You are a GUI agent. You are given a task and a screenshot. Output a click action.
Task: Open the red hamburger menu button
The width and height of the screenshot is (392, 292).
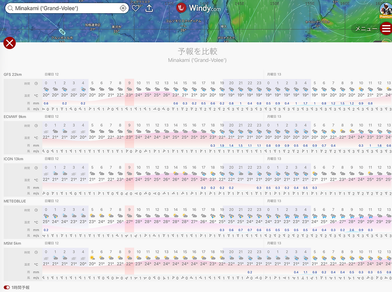pyautogui.click(x=386, y=28)
